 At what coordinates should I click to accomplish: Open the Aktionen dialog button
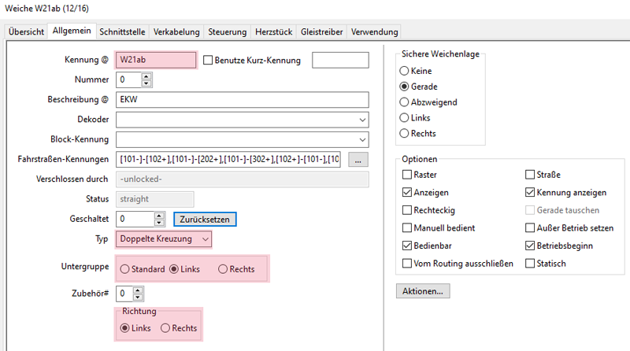point(422,290)
